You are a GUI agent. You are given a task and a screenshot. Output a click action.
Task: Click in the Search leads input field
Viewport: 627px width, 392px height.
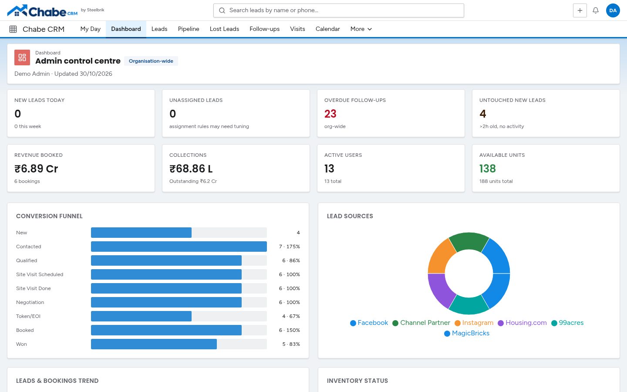pyautogui.click(x=338, y=10)
